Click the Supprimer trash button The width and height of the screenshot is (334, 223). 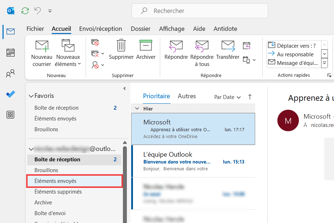coord(121,50)
